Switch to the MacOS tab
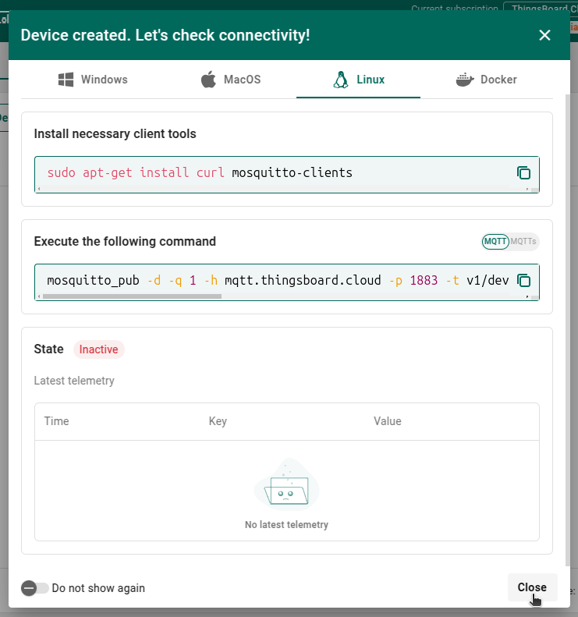 point(231,80)
